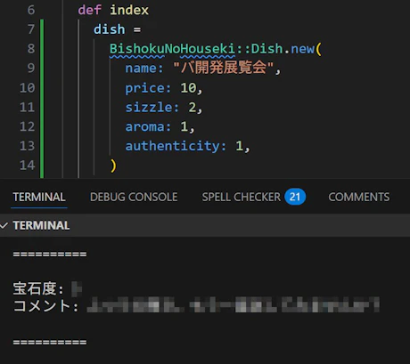This screenshot has height=364, width=410.
Task: Click the 'index' method name
Action: (129, 10)
